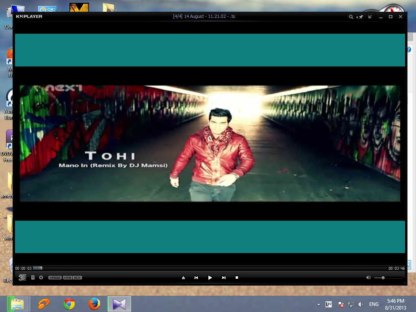Switch input language via ENG indicator

[x=374, y=304]
